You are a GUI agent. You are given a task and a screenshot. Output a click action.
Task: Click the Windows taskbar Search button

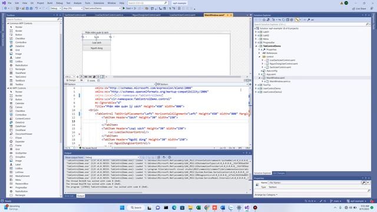point(136,208)
